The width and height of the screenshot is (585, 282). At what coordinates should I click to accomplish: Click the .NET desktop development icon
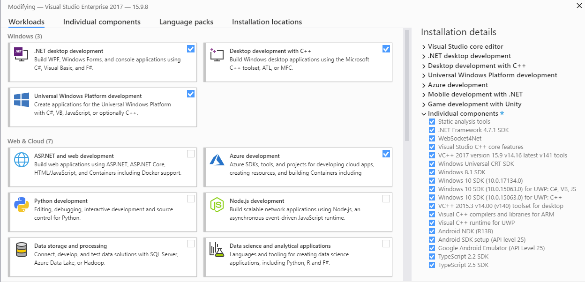point(21,55)
